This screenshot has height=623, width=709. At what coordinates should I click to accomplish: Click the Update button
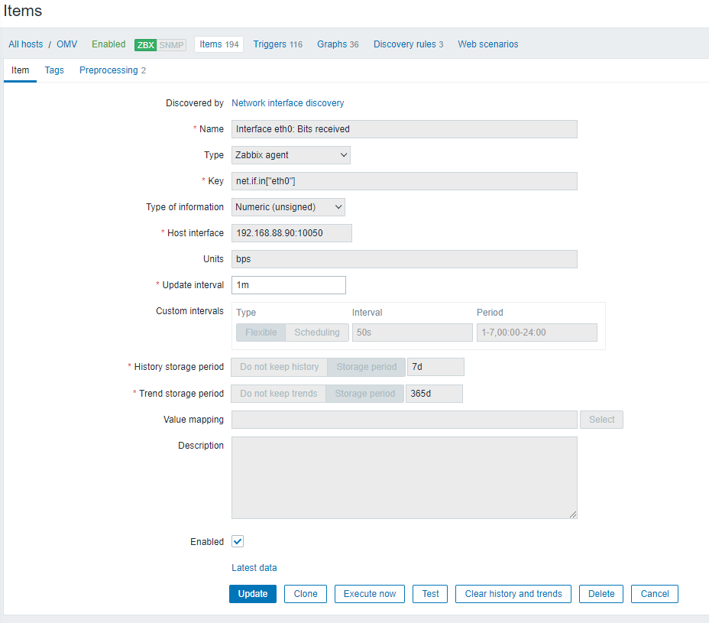pos(253,594)
